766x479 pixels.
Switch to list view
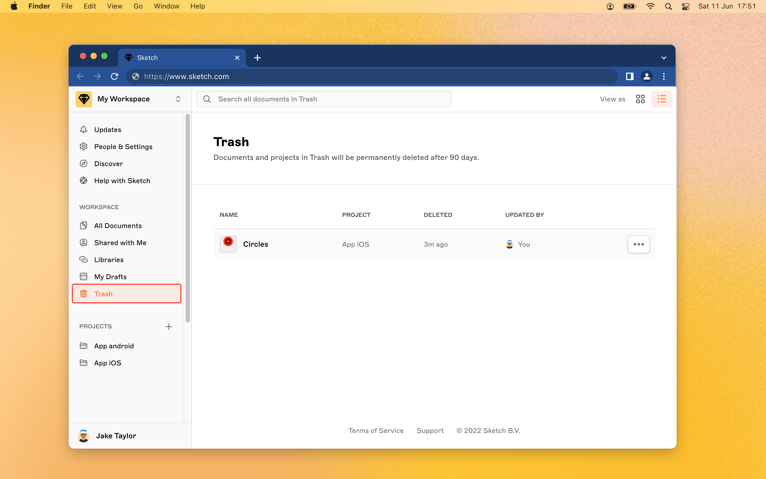click(661, 99)
